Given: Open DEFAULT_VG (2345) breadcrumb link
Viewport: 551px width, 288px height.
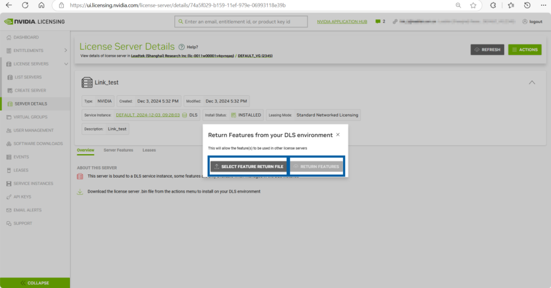Looking at the screenshot, I should coord(255,55).
